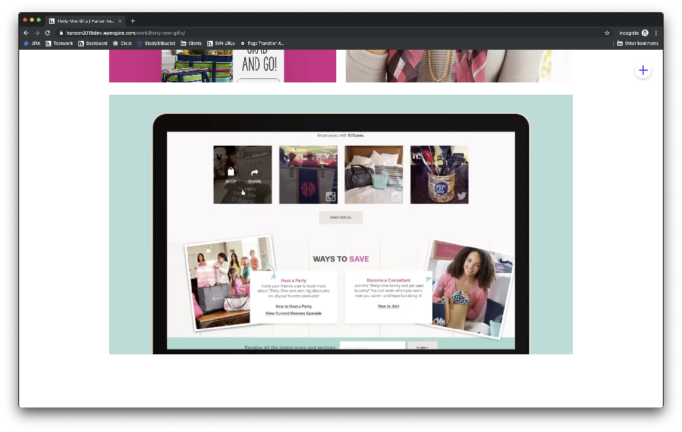Open the SVN URLs bookmark
The height and width of the screenshot is (432, 682).
coord(221,44)
